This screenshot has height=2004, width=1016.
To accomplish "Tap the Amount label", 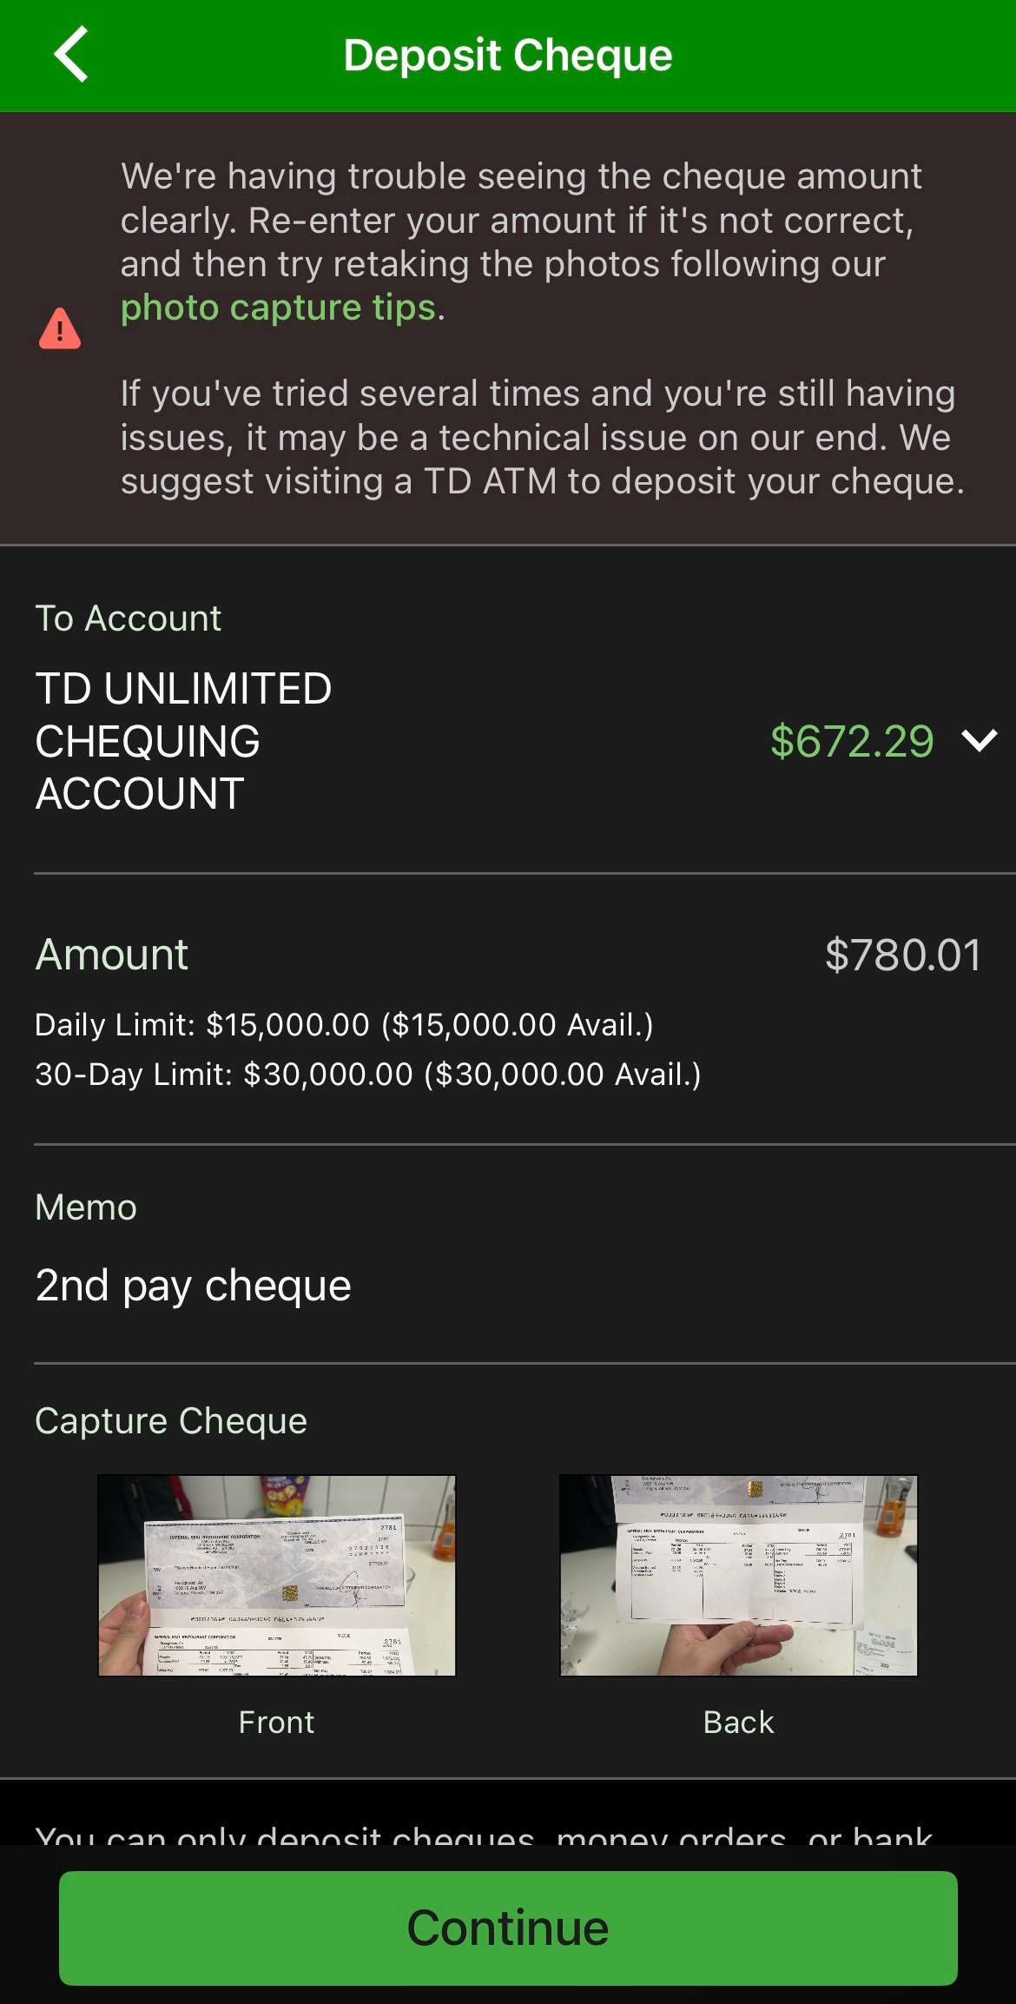I will pos(111,955).
